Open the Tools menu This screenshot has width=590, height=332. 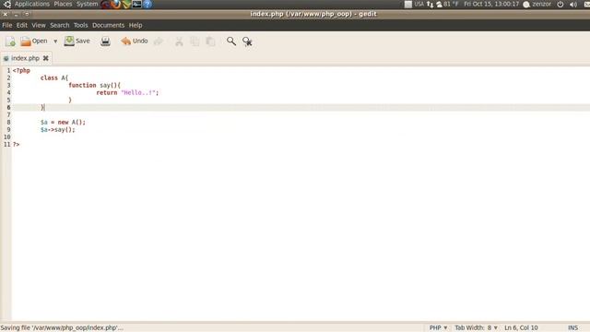click(x=80, y=25)
